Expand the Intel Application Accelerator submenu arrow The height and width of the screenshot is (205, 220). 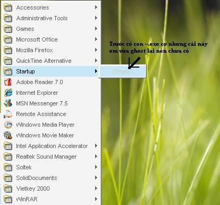point(96,146)
